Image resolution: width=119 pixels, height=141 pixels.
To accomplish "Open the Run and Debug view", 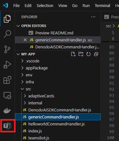I will (7, 65).
